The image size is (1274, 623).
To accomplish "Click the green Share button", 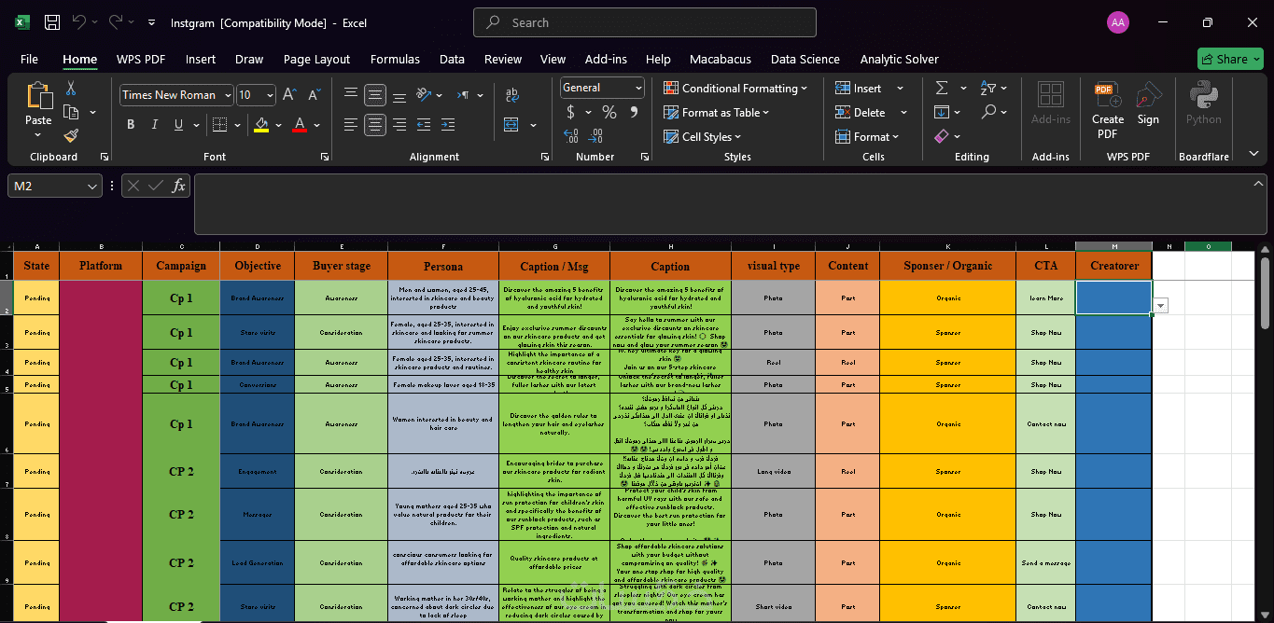I will pos(1228,59).
